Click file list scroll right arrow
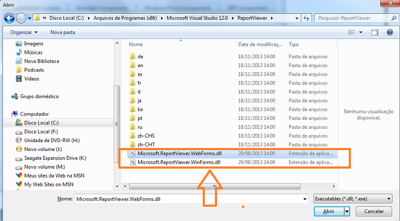This screenshot has height=221, width=400. pos(334,186)
